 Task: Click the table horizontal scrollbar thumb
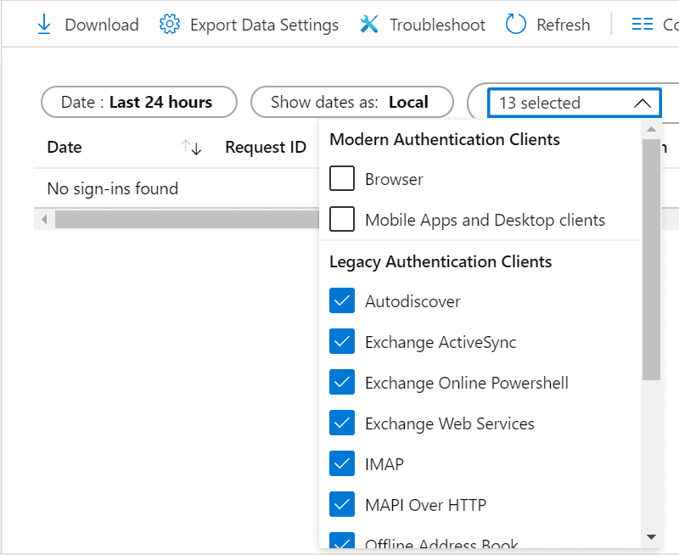[187, 220]
